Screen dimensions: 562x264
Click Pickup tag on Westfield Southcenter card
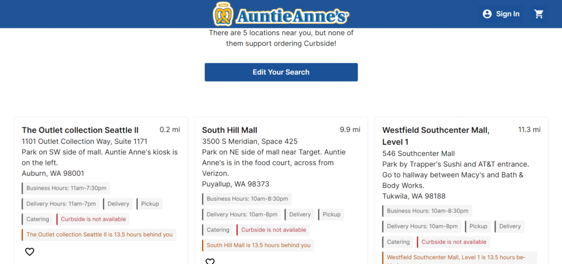tap(478, 226)
